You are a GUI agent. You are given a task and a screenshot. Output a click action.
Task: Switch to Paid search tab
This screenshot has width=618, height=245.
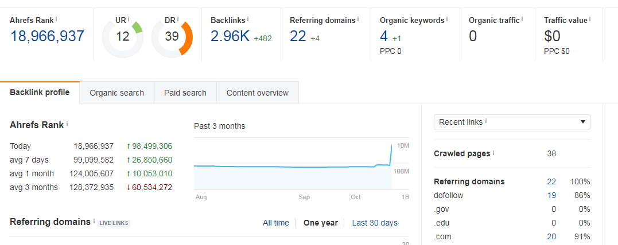pyautogui.click(x=185, y=93)
